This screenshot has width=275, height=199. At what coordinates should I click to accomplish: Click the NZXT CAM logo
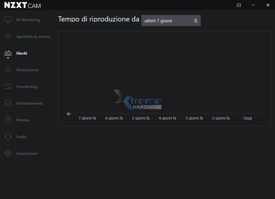tap(22, 5)
